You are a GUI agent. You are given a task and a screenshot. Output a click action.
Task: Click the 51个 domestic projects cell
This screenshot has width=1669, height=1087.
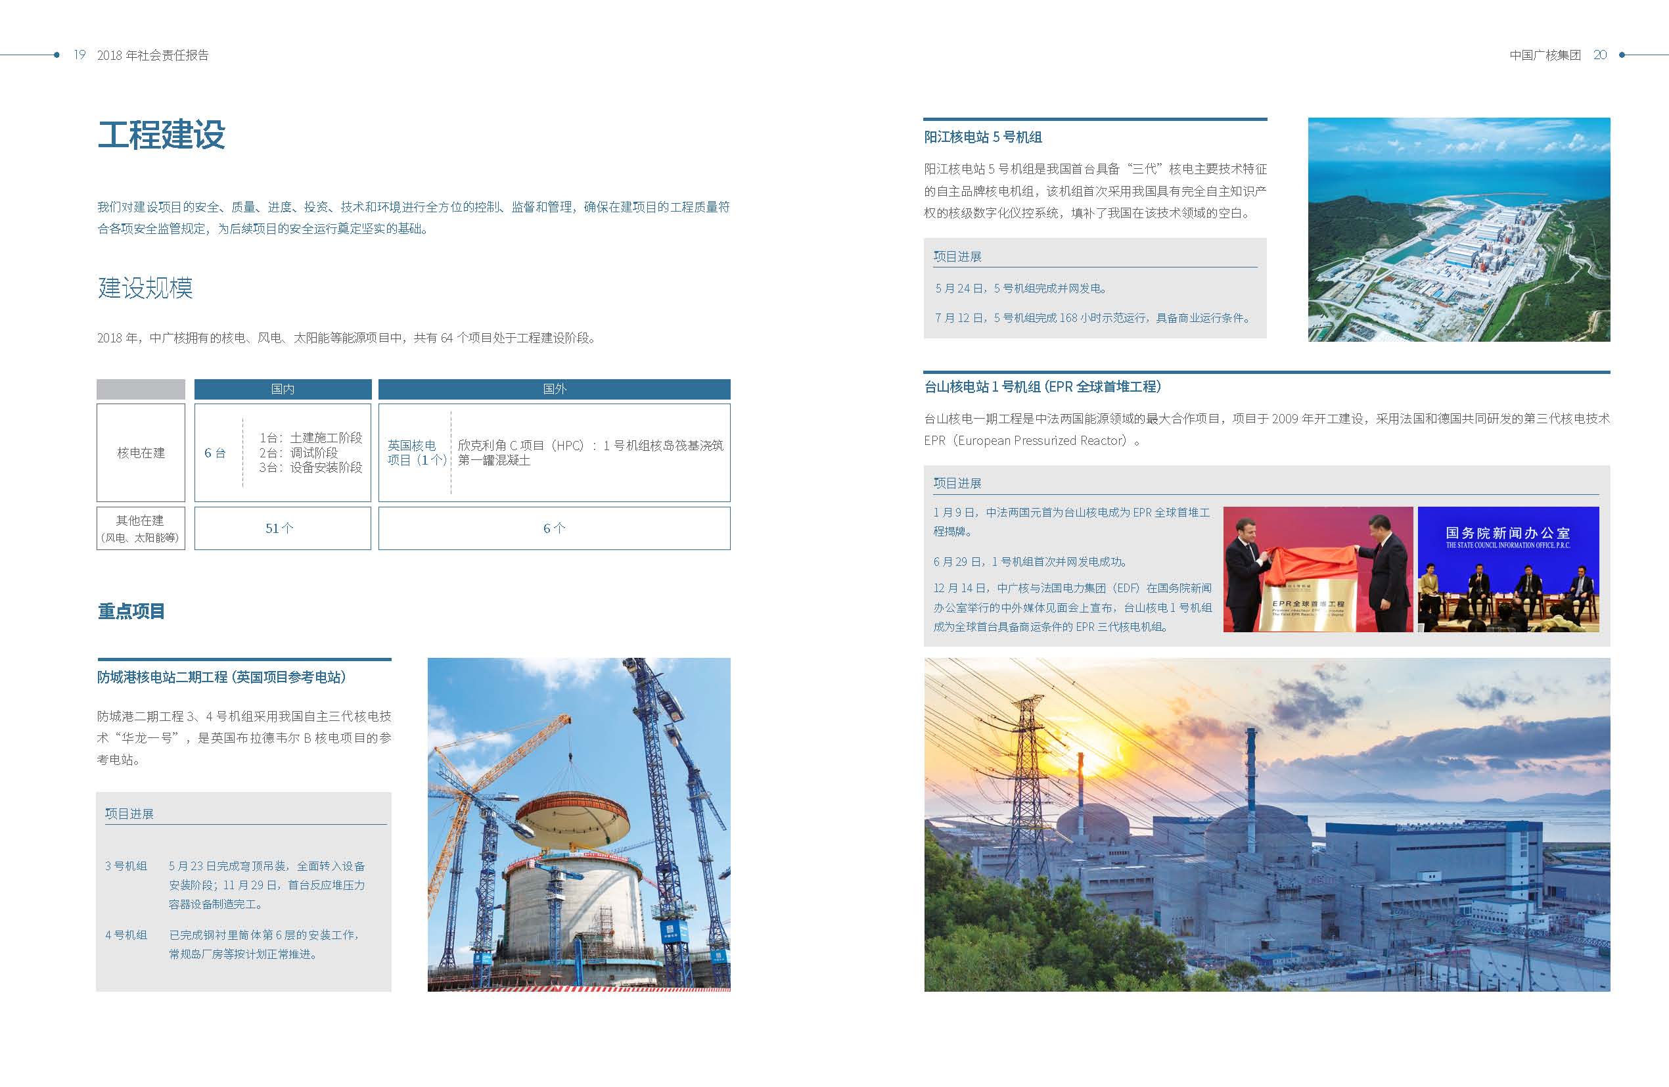coord(280,529)
